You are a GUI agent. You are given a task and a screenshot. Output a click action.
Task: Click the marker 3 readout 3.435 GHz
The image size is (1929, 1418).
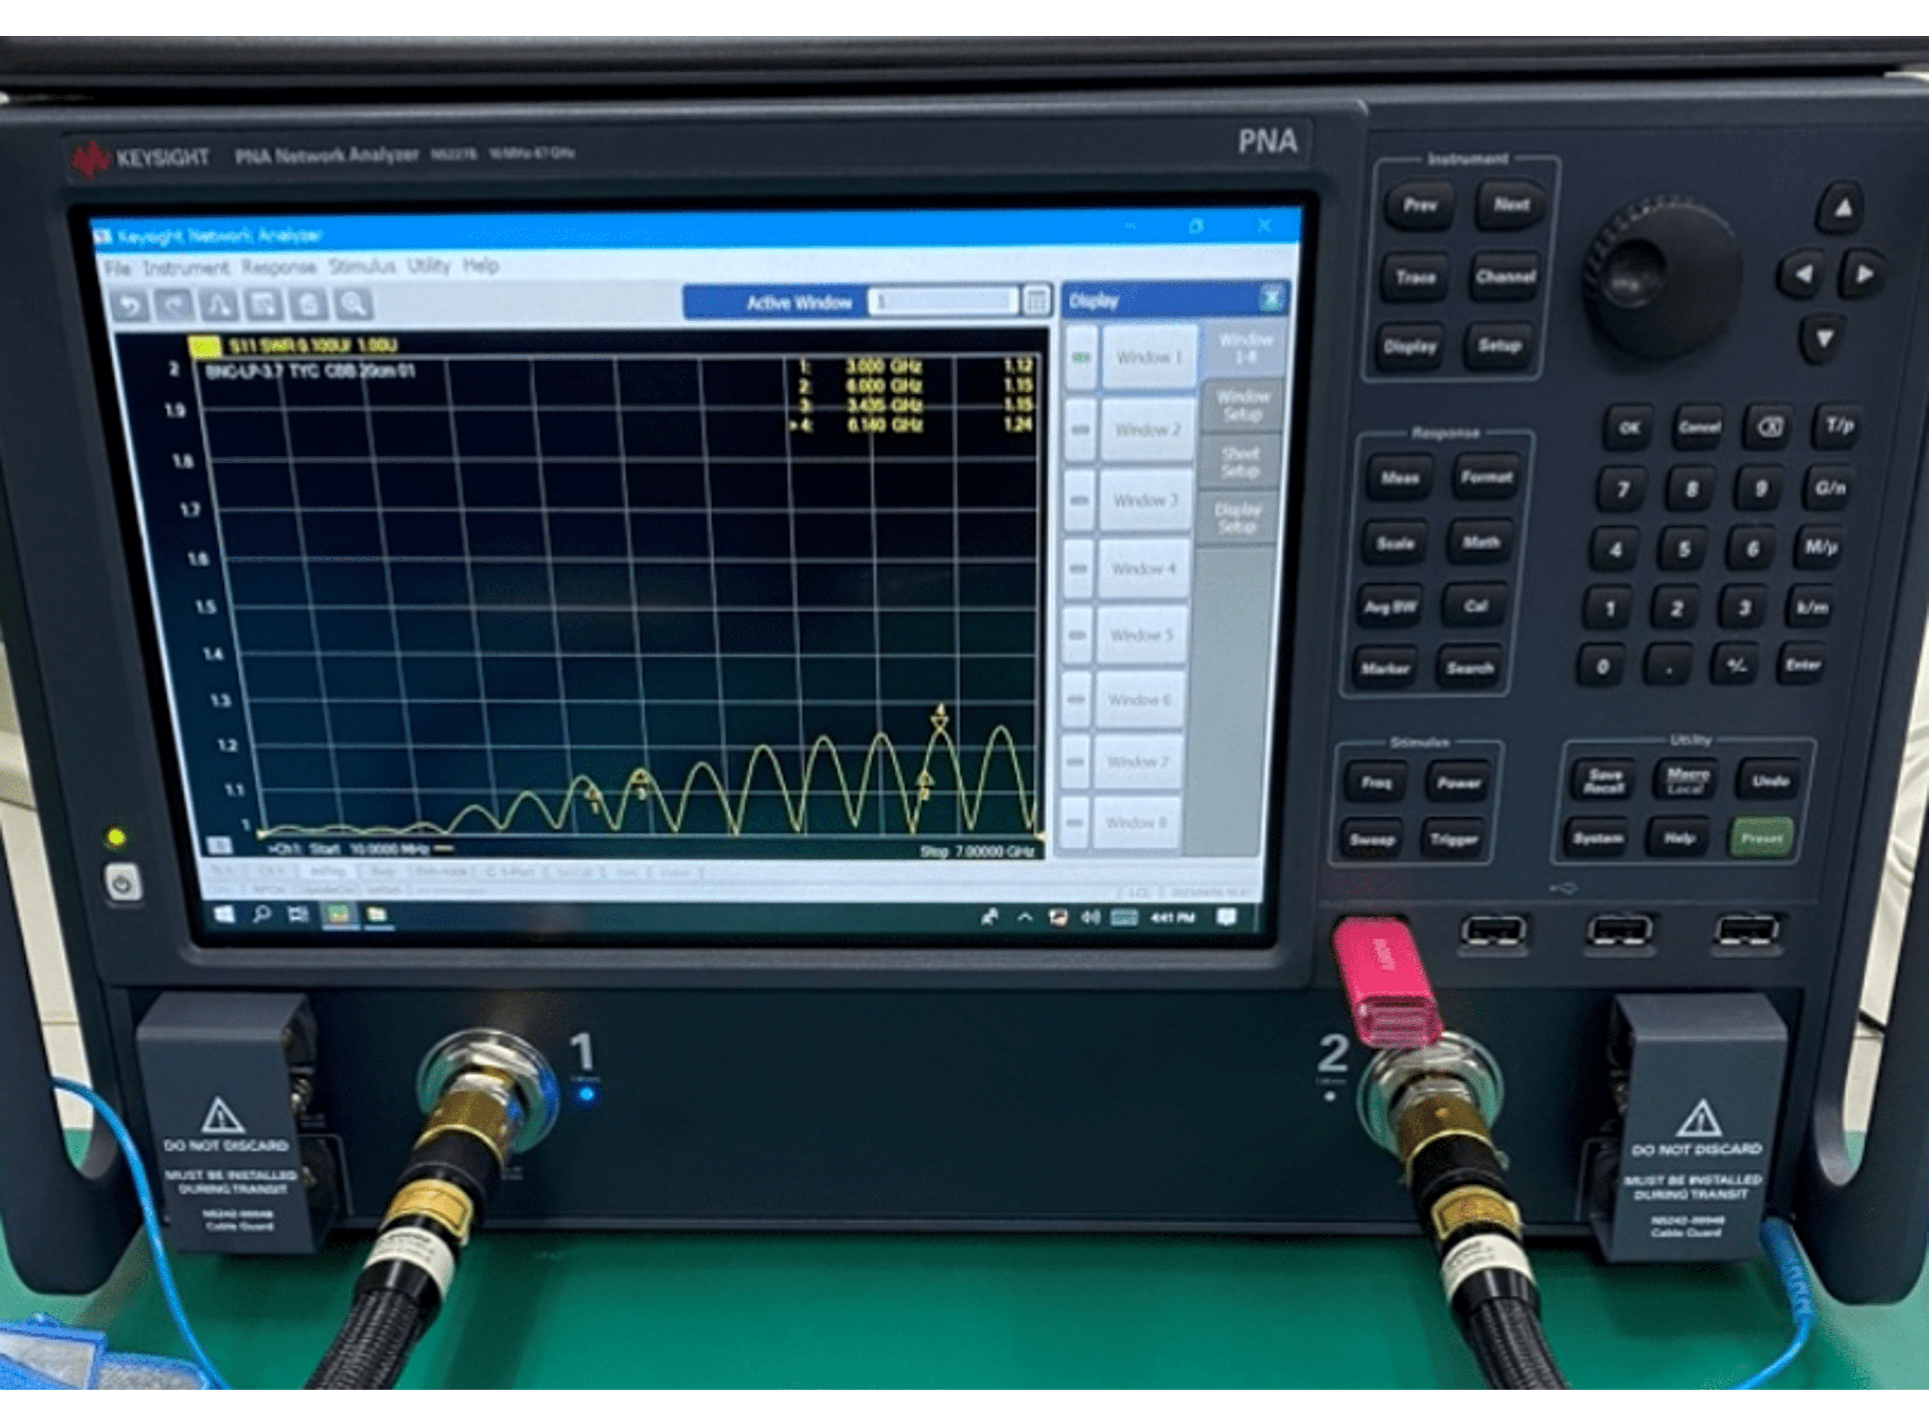tap(883, 405)
